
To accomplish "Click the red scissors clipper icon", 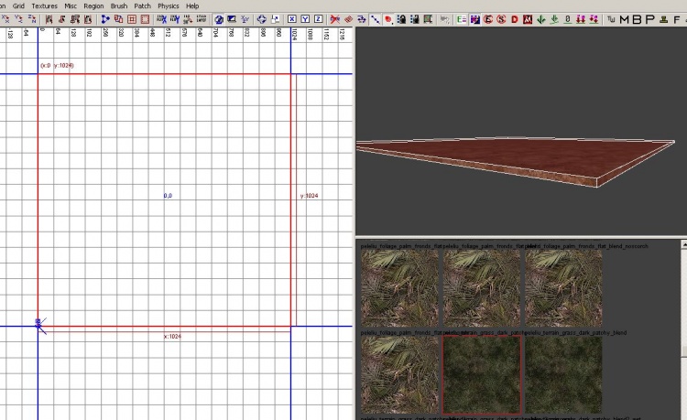I will 336,19.
